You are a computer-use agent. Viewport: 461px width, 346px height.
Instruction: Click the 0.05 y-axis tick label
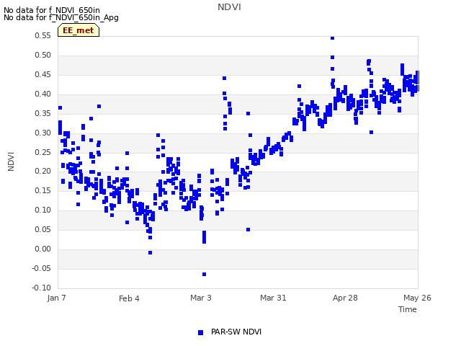point(42,229)
